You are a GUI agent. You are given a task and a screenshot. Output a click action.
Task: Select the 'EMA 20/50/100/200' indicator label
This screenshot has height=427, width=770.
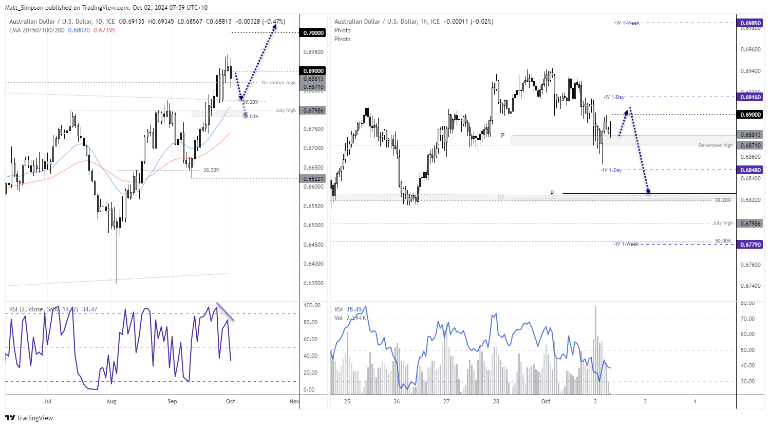click(x=37, y=30)
